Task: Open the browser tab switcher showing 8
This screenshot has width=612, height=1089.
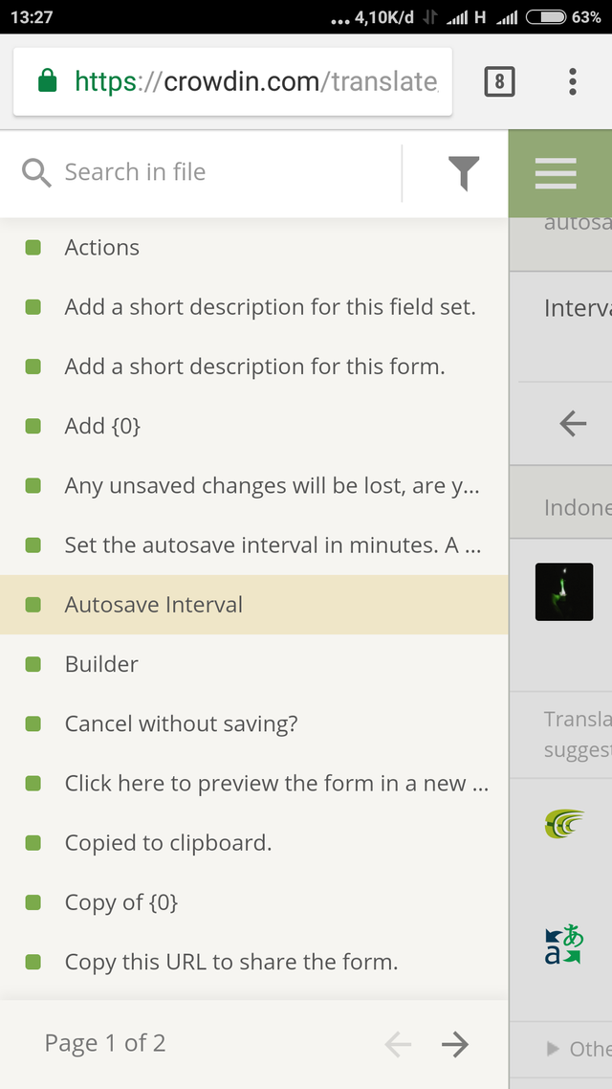Action: 498,81
